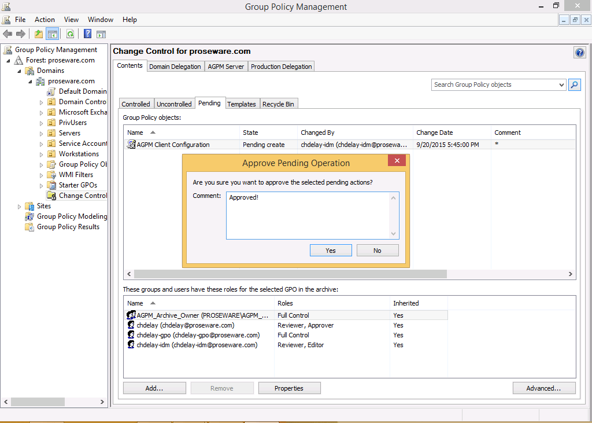This screenshot has height=423, width=592.
Task: Click Yes to approve pending operation
Action: [x=330, y=251]
